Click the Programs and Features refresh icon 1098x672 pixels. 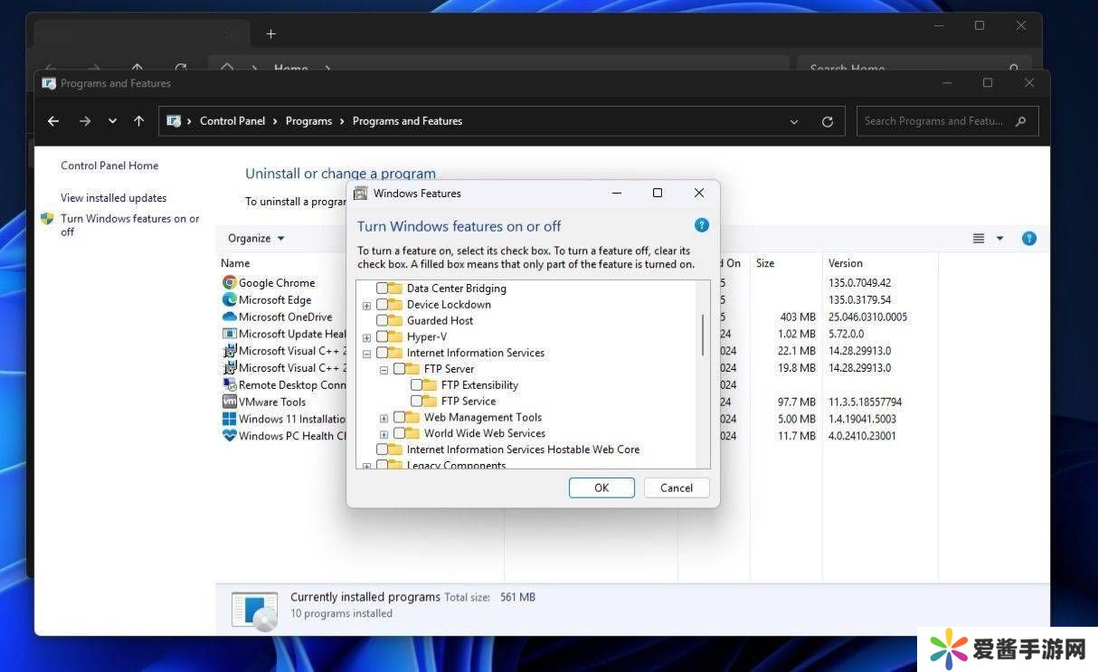[827, 121]
